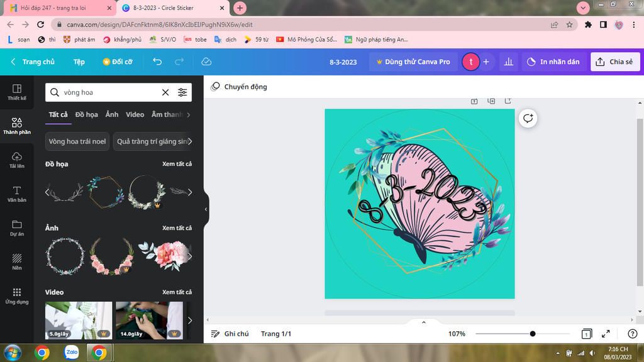The image size is (644, 362).
Task: Open Chrome tab search dropdown
Action: pyautogui.click(x=583, y=8)
